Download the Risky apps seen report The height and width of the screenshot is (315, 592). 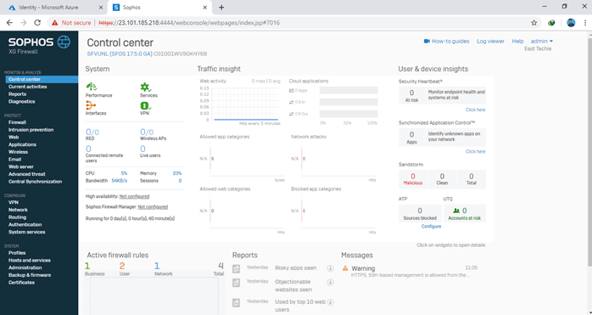331,268
